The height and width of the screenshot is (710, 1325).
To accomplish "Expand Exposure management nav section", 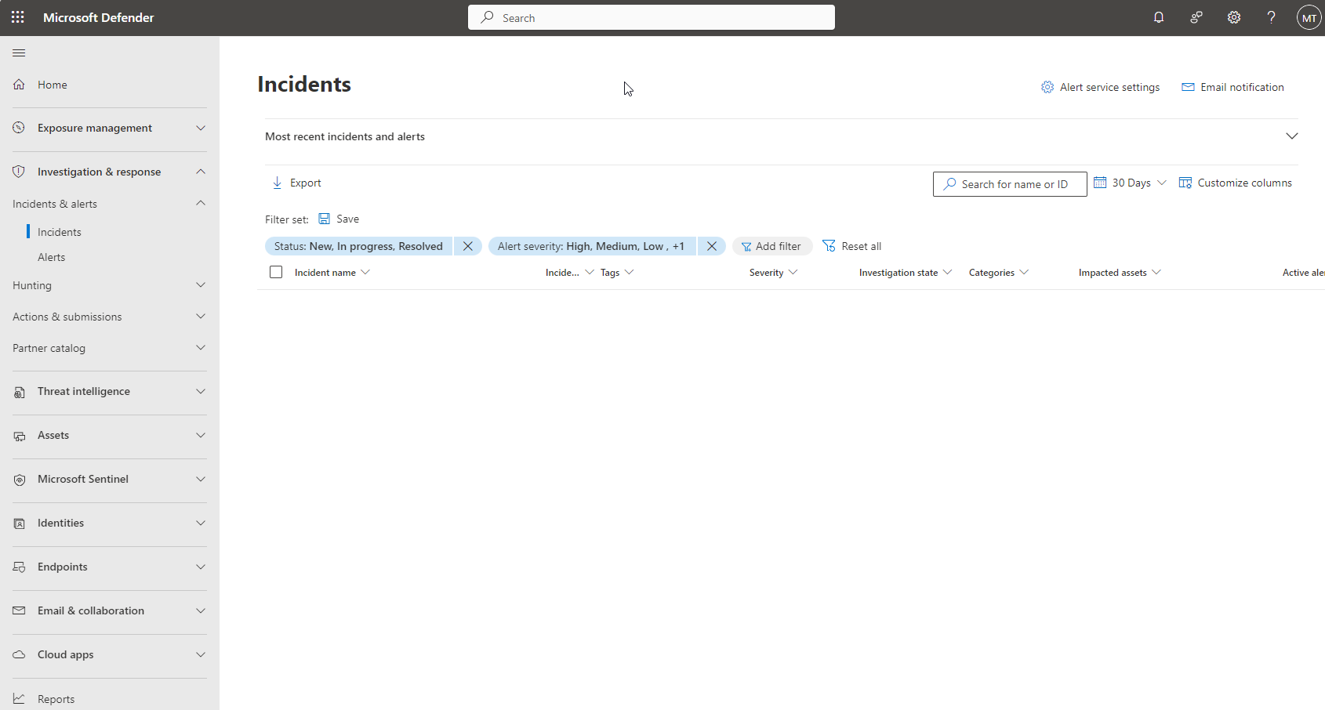I will [201, 128].
